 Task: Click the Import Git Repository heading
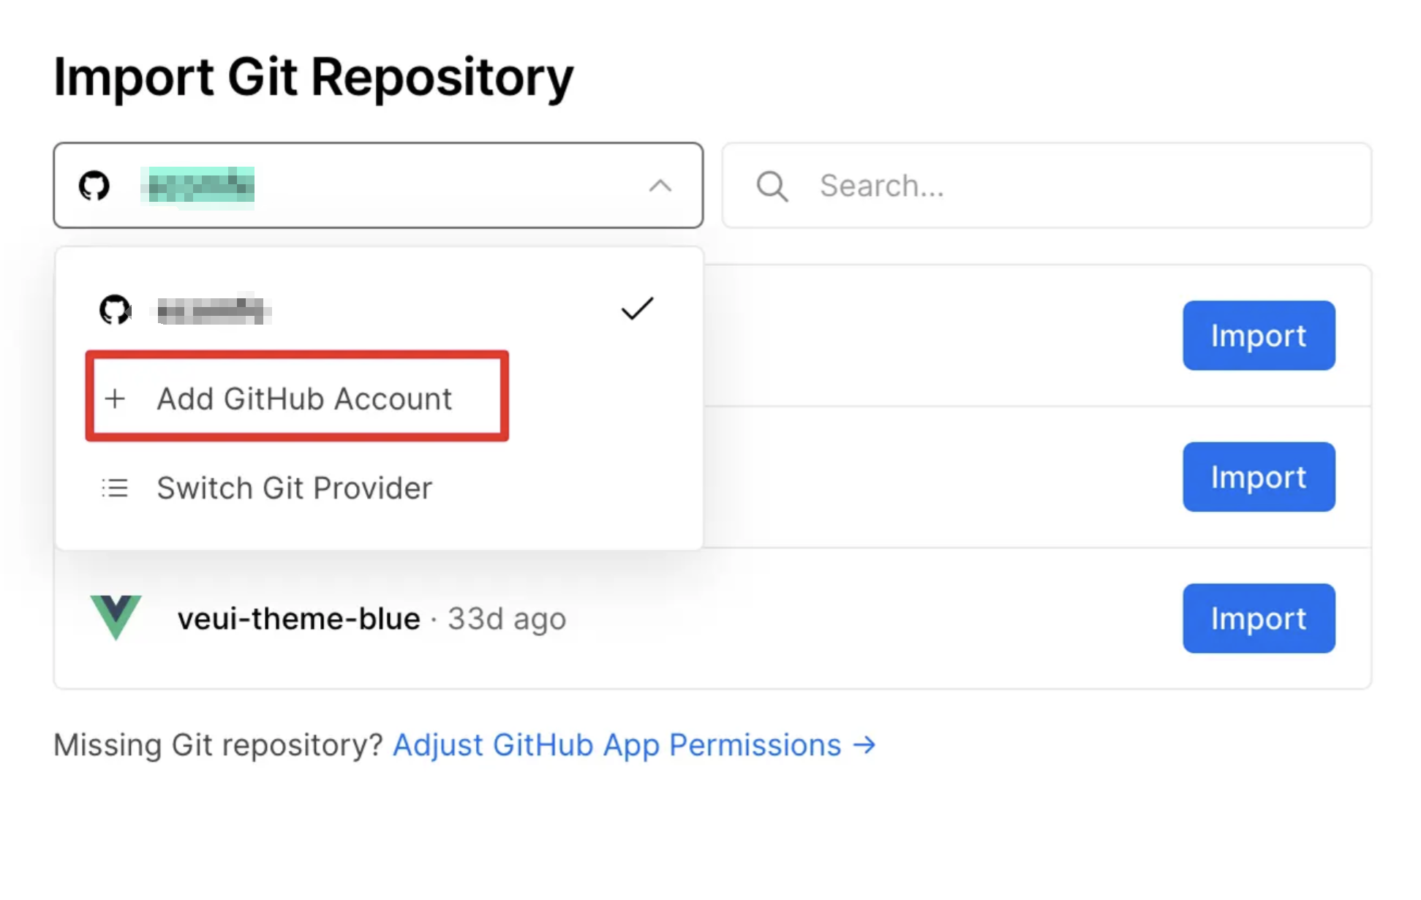click(x=313, y=77)
